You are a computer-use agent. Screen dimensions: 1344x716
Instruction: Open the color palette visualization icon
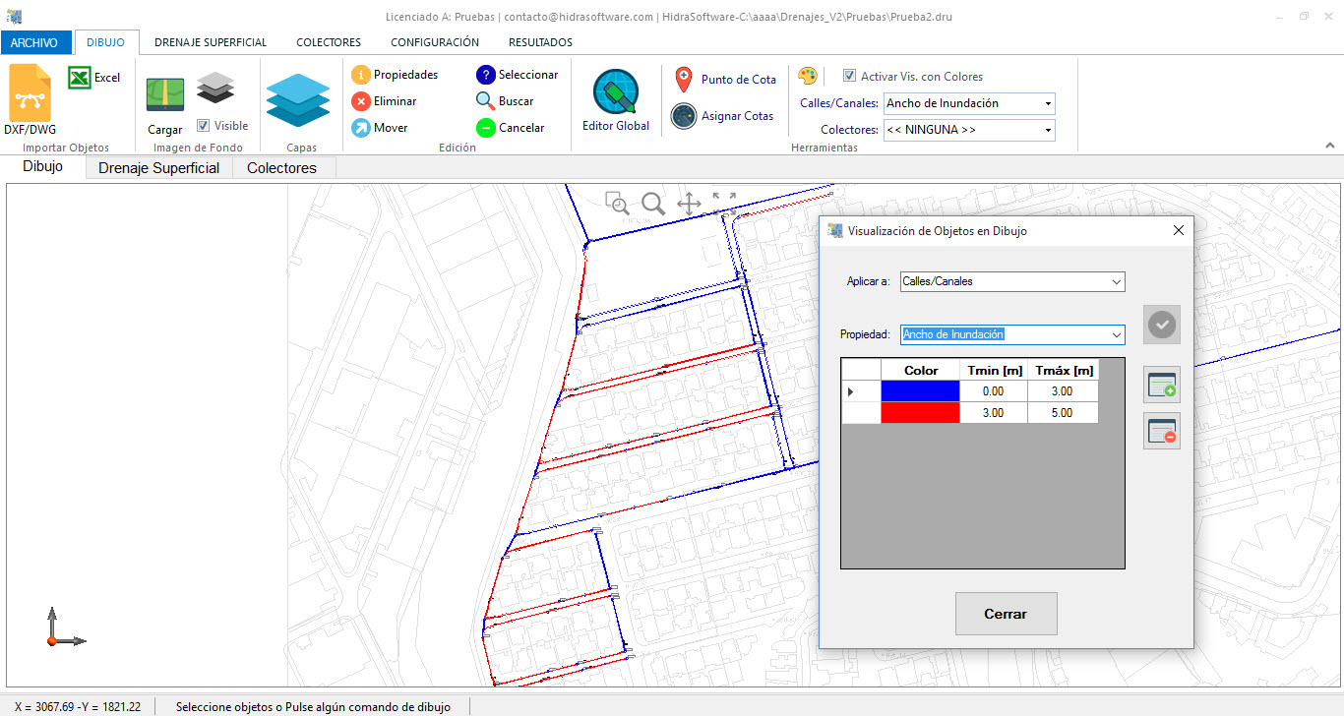[x=807, y=76]
